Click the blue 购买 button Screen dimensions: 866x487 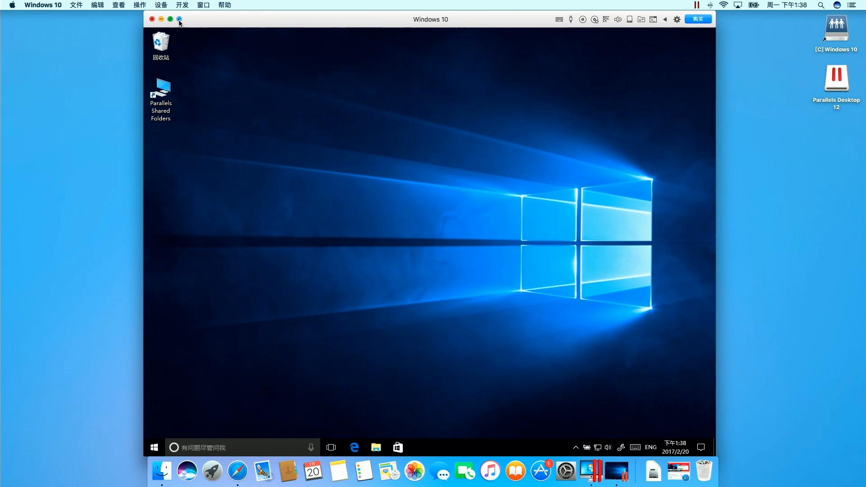698,19
